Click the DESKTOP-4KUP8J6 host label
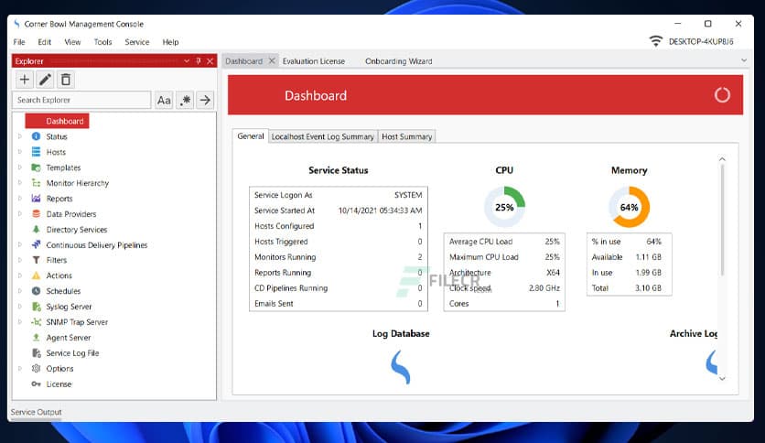Screen dimensions: 765x443 [x=701, y=41]
